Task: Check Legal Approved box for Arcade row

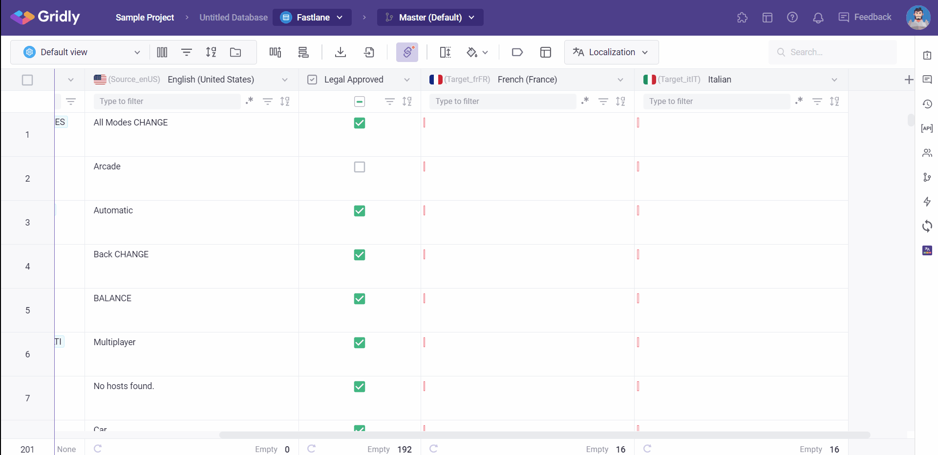Action: [x=360, y=167]
